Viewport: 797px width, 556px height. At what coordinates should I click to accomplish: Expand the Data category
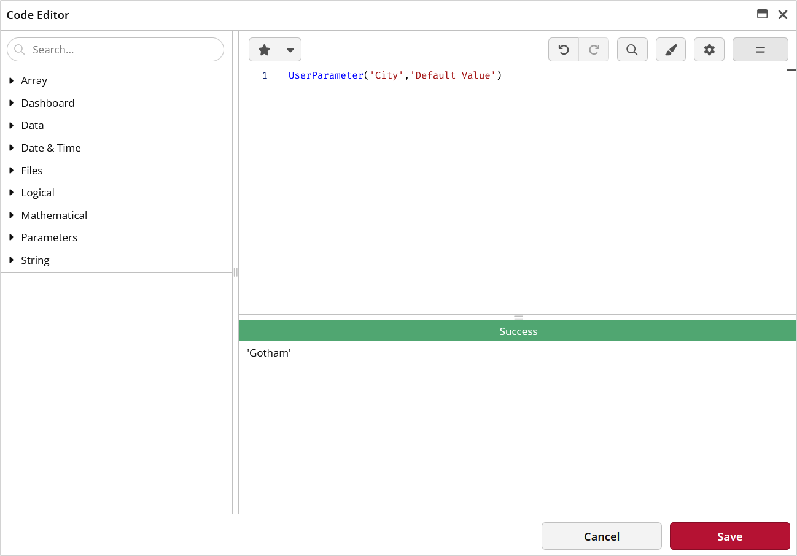12,125
